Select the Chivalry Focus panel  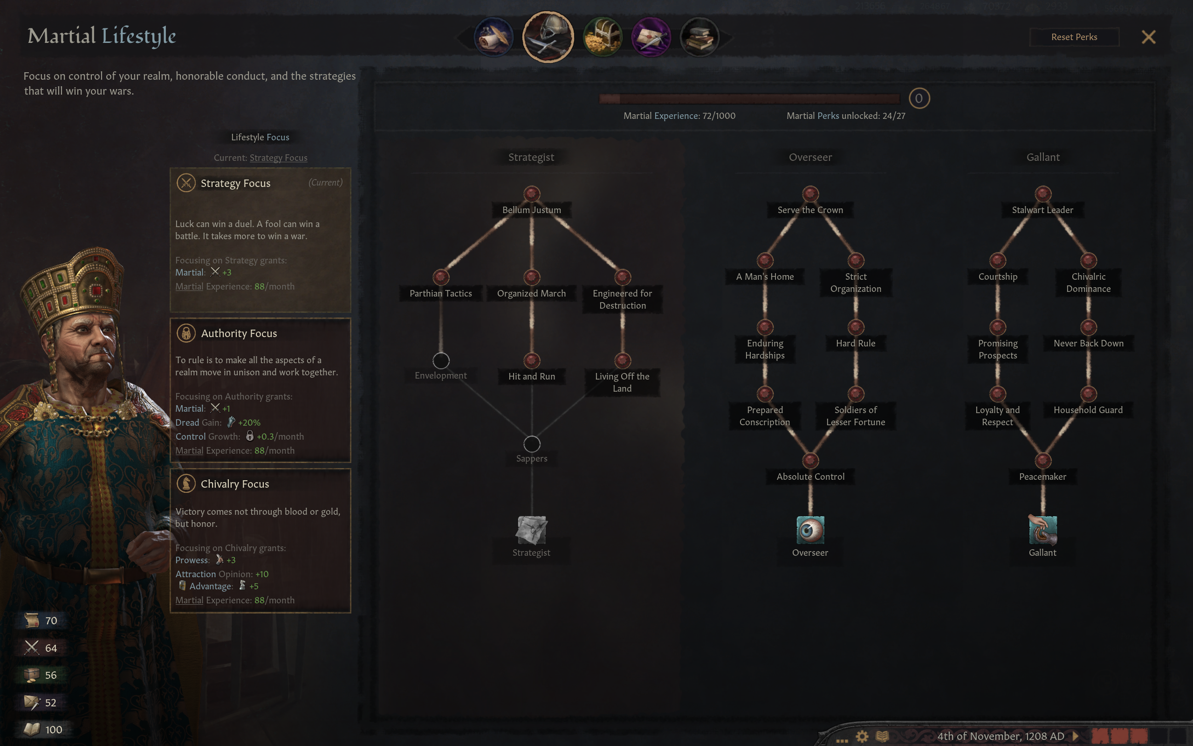click(261, 541)
